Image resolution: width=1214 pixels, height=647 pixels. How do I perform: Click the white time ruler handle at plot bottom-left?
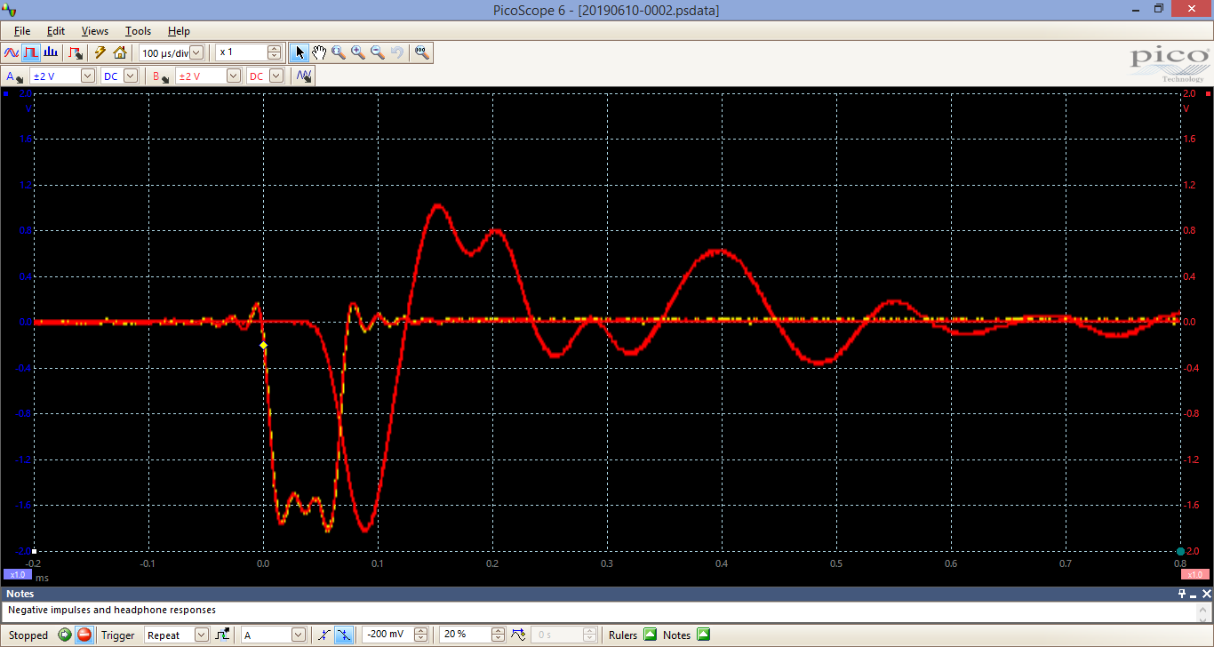click(x=34, y=552)
